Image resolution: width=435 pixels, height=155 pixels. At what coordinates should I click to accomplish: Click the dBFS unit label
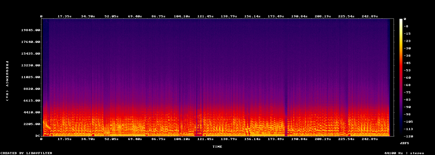click(x=404, y=143)
